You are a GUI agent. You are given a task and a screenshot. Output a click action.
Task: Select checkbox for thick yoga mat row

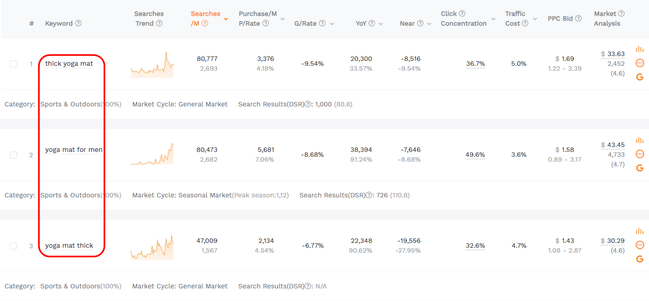13,64
